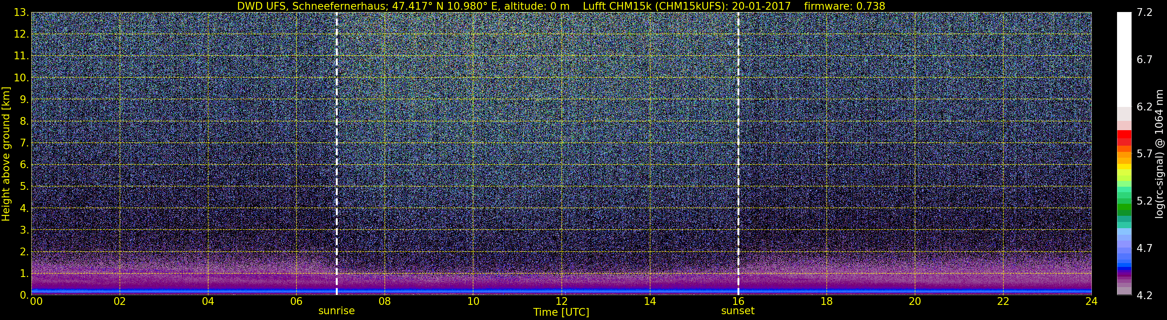The height and width of the screenshot is (320, 1167).
Task: Click the 06 tick on time axis
Action: (x=296, y=301)
